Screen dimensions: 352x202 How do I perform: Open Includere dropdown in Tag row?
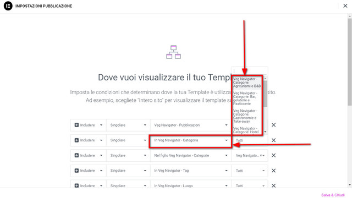coord(89,171)
